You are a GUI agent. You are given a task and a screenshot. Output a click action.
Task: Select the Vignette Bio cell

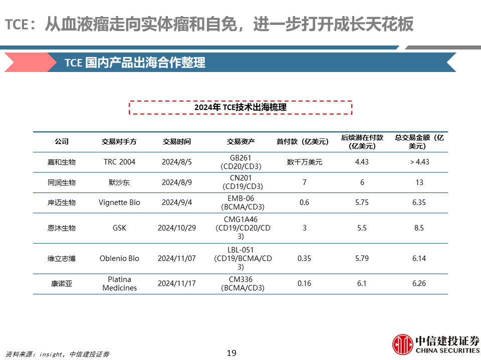(119, 202)
